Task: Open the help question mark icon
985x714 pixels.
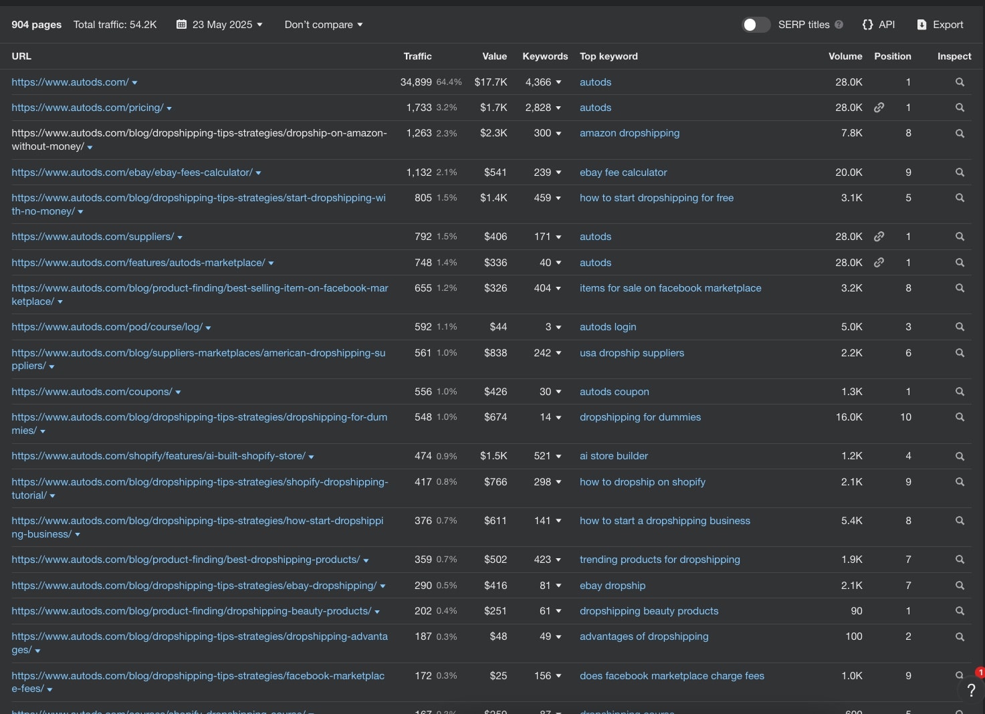Action: click(x=971, y=691)
